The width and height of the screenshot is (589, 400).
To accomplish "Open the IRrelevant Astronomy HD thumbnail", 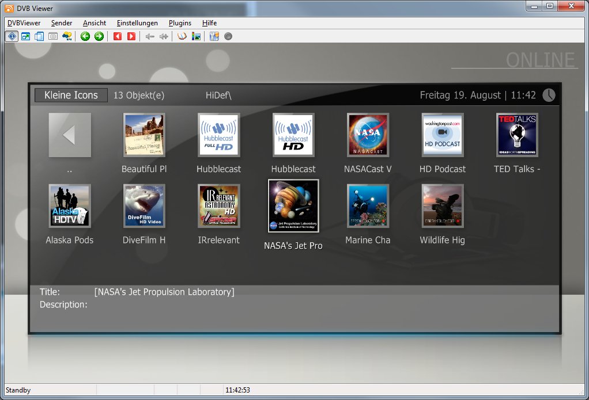I will (x=218, y=206).
